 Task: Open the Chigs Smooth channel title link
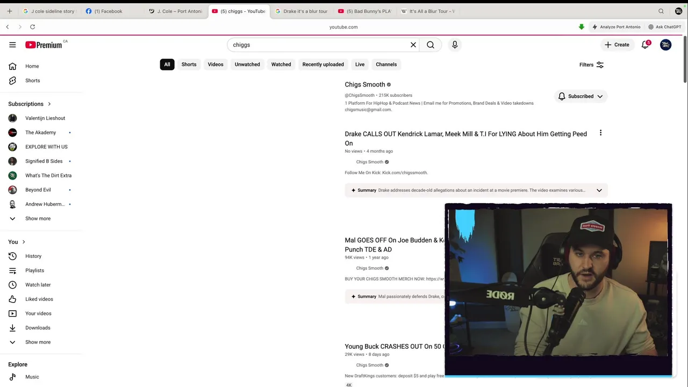tap(365, 84)
